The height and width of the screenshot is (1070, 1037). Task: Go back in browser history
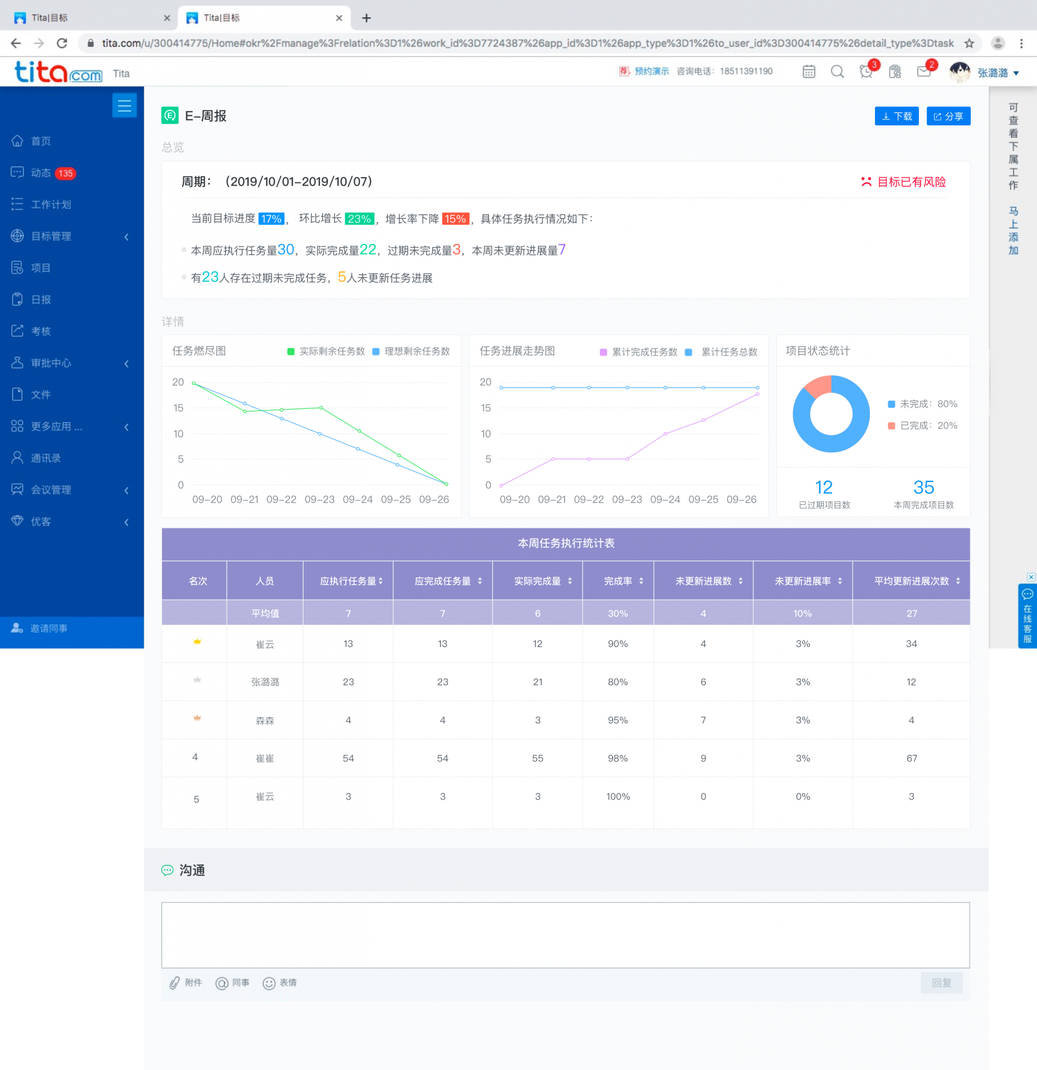16,43
